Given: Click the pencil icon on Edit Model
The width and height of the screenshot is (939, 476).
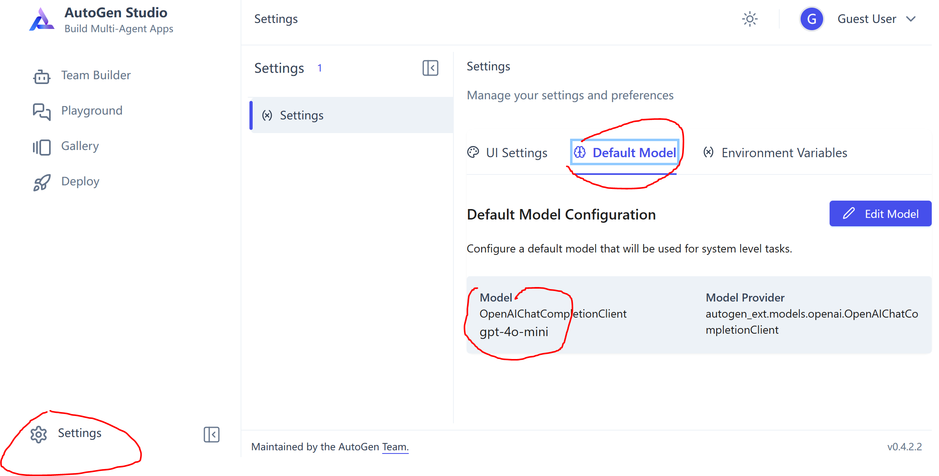Looking at the screenshot, I should (848, 213).
